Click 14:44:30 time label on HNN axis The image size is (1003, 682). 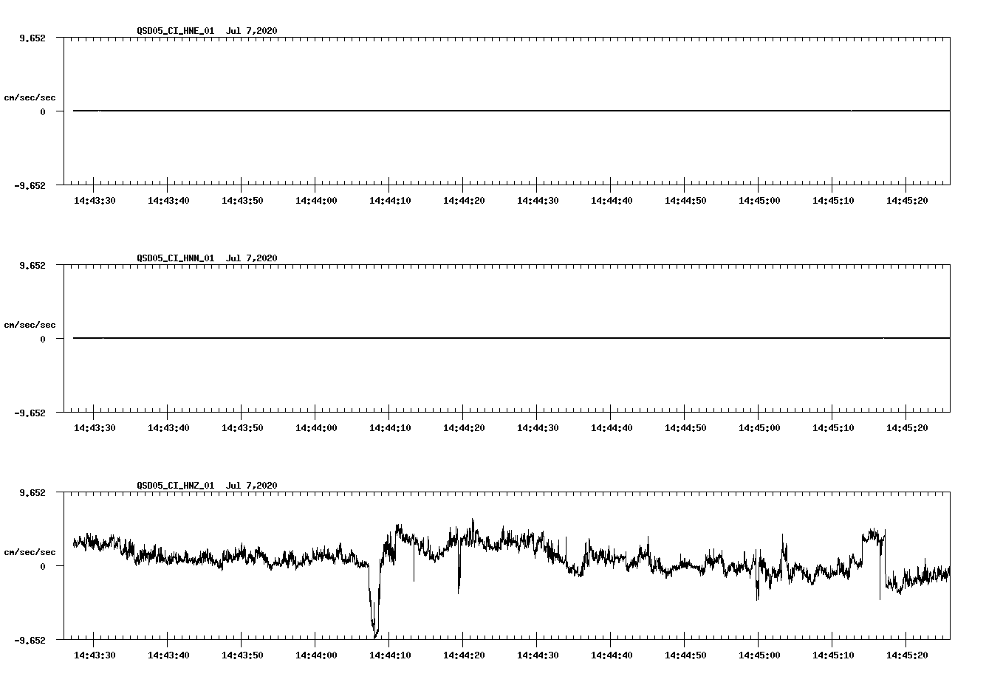point(538,428)
